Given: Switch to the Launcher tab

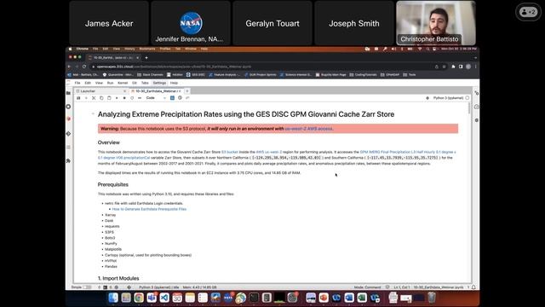Looking at the screenshot, I should [101, 91].
